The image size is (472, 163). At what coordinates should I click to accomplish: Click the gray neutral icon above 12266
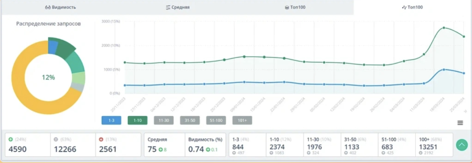click(x=56, y=139)
